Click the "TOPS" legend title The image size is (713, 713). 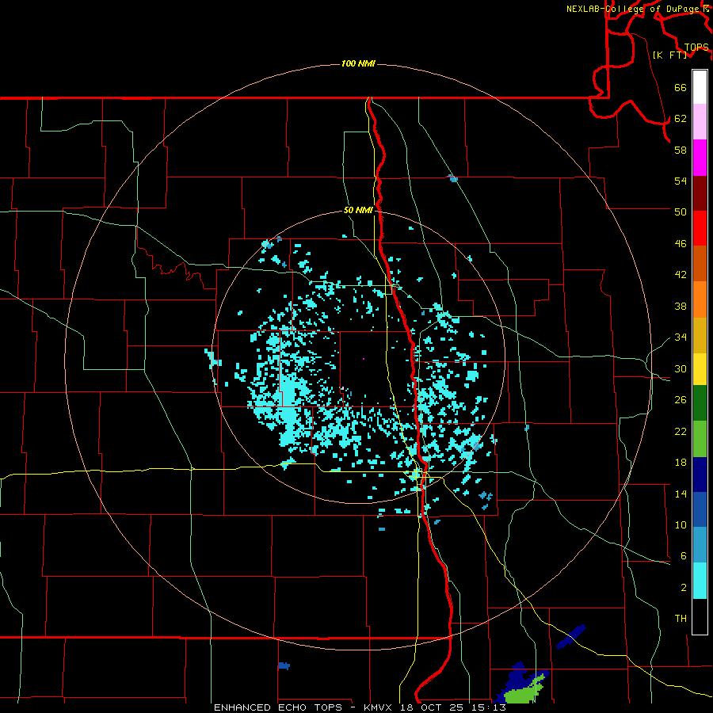(696, 47)
